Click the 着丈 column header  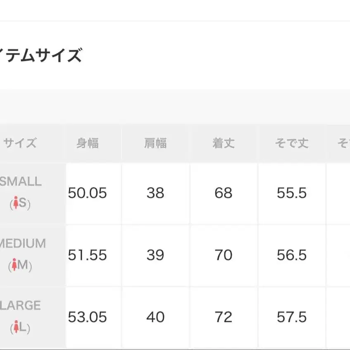point(224,143)
